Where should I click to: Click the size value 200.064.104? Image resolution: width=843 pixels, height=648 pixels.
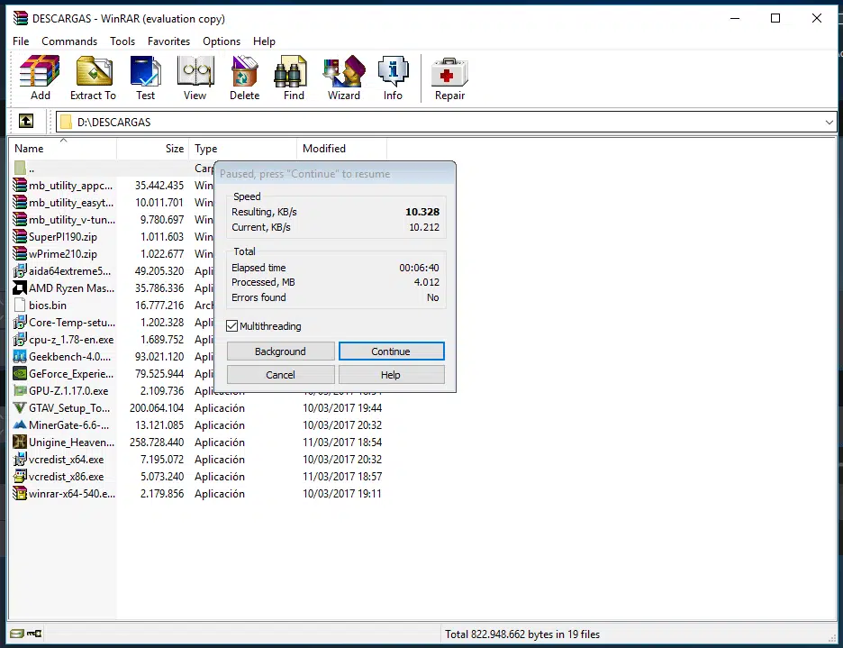(x=157, y=408)
